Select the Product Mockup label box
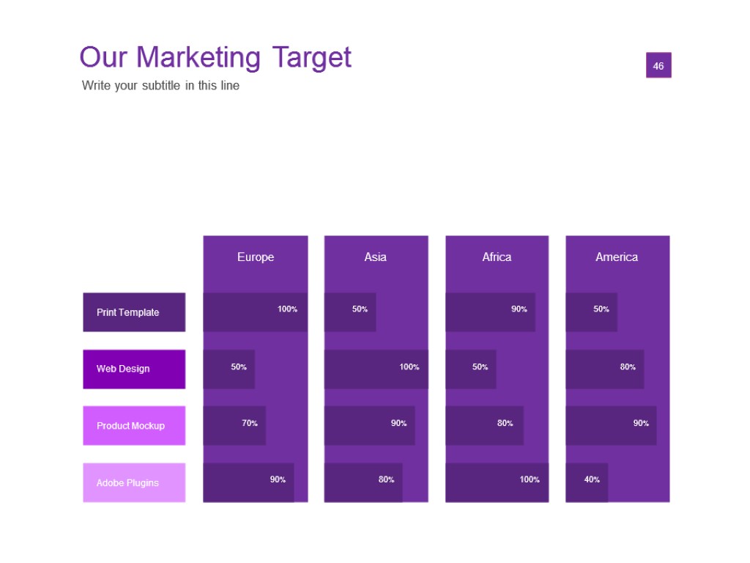Image resolution: width=750 pixels, height=563 pixels. coord(134,426)
